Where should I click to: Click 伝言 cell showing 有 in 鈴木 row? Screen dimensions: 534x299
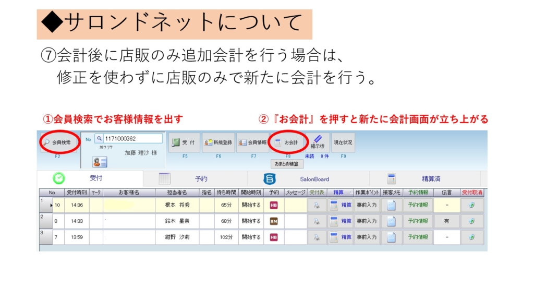coord(446,221)
